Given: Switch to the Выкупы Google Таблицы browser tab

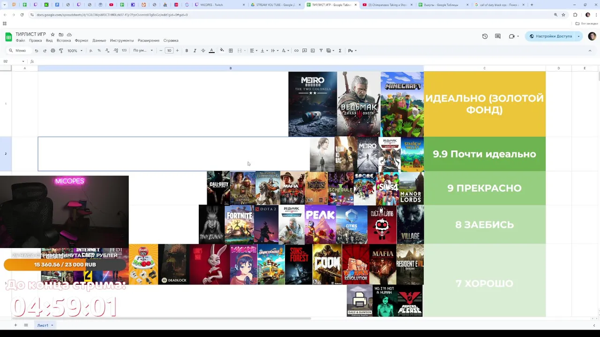Looking at the screenshot, I should (x=443, y=5).
